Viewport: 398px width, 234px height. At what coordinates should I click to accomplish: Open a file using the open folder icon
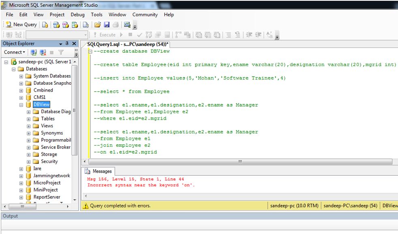click(x=97, y=25)
